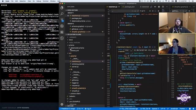The image size is (196, 110).
Task: Open .env.EXAMPLE in the file tree
Action: (74, 102)
